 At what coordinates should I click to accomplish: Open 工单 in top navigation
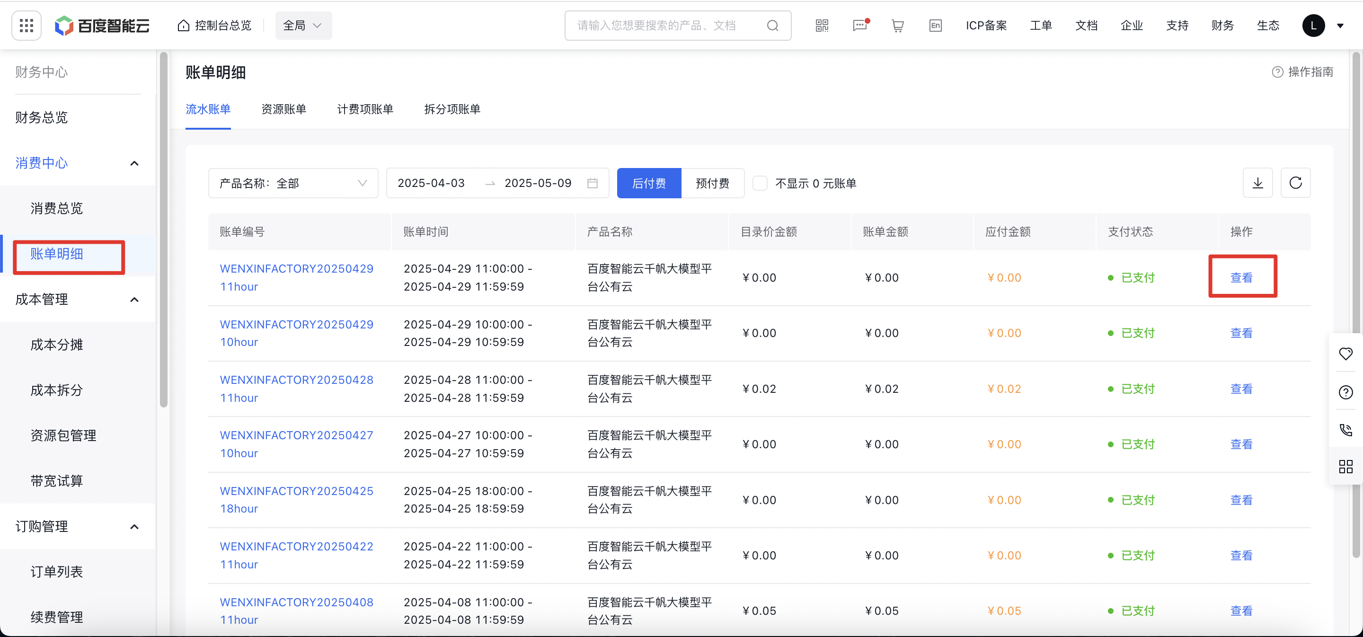click(1041, 26)
